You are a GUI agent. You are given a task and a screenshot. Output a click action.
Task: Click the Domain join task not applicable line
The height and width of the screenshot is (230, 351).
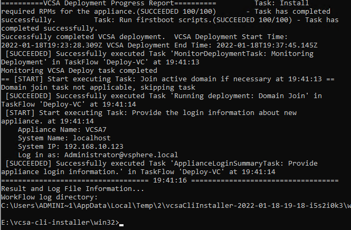pos(98,88)
